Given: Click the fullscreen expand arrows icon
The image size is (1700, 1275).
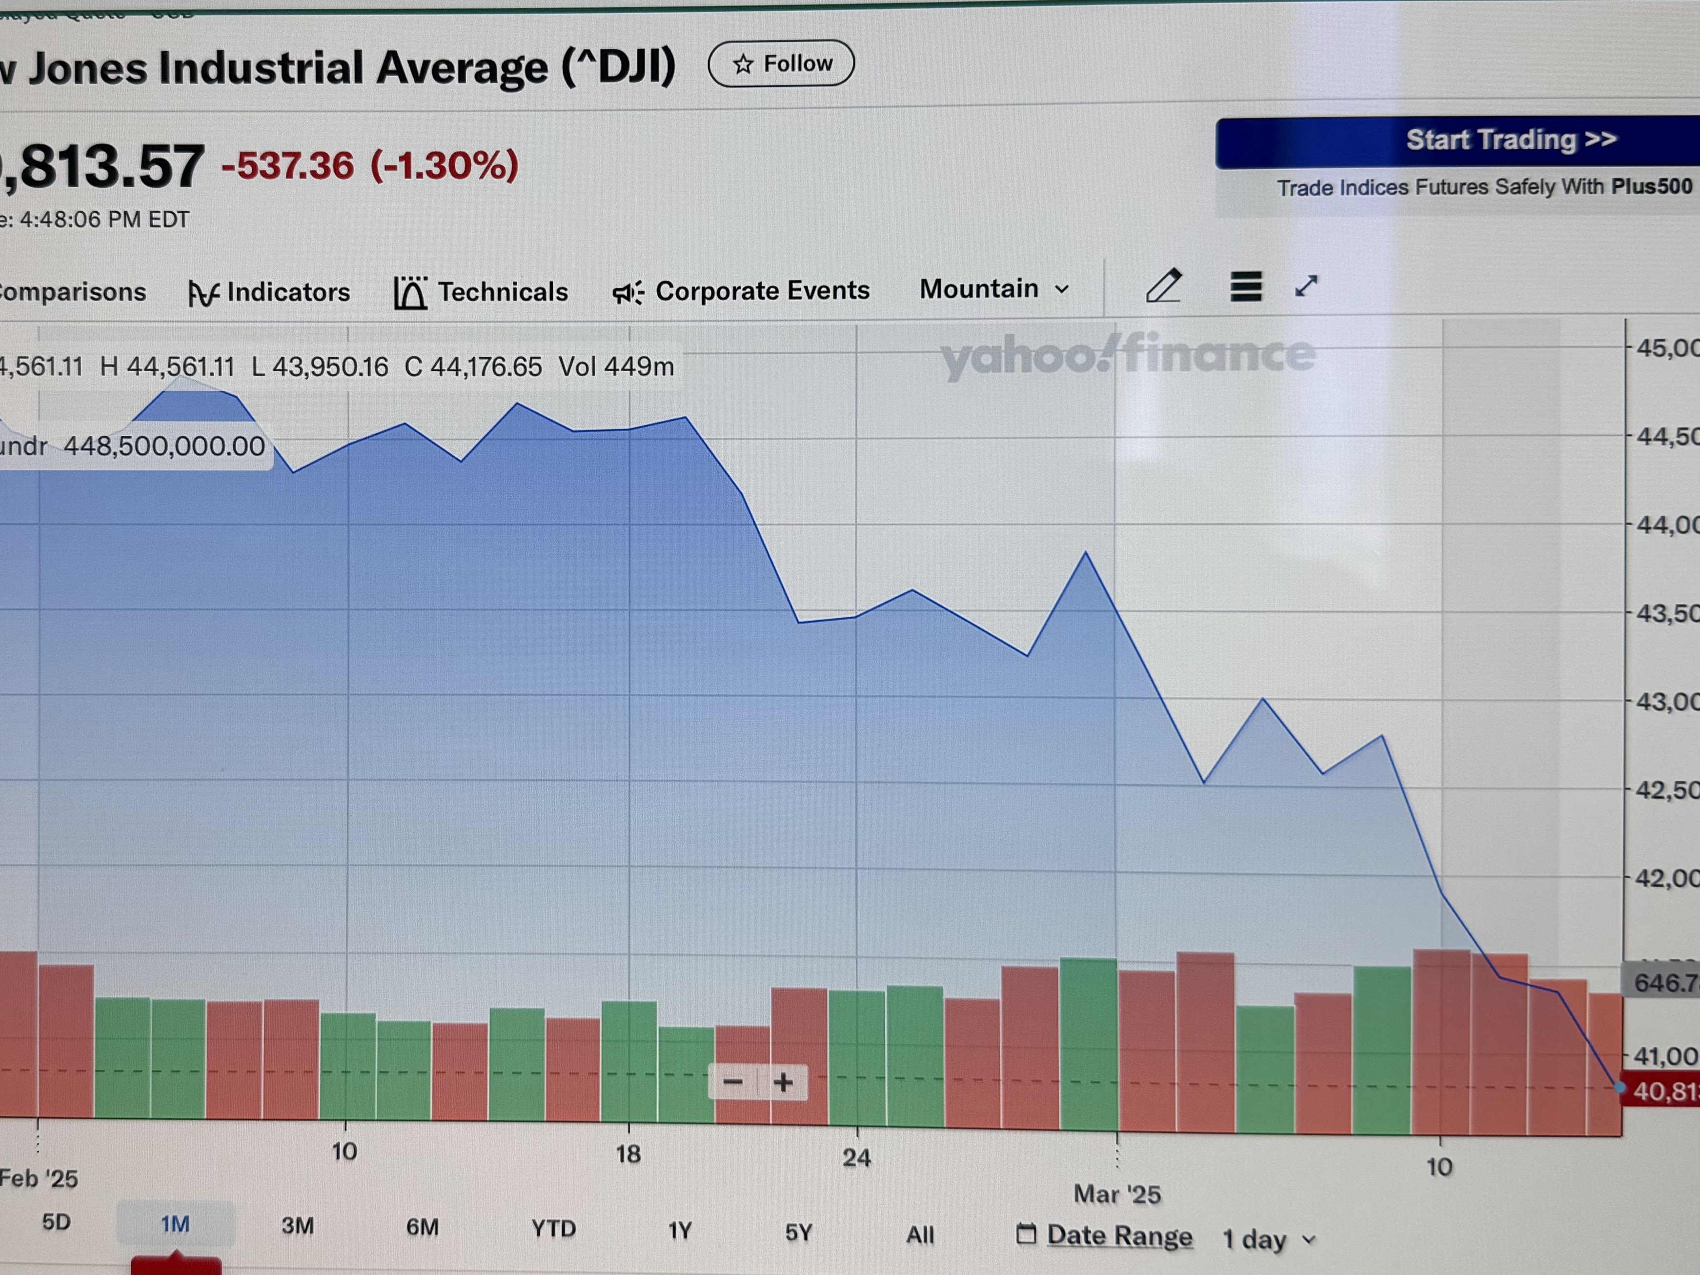Looking at the screenshot, I should click(1307, 286).
